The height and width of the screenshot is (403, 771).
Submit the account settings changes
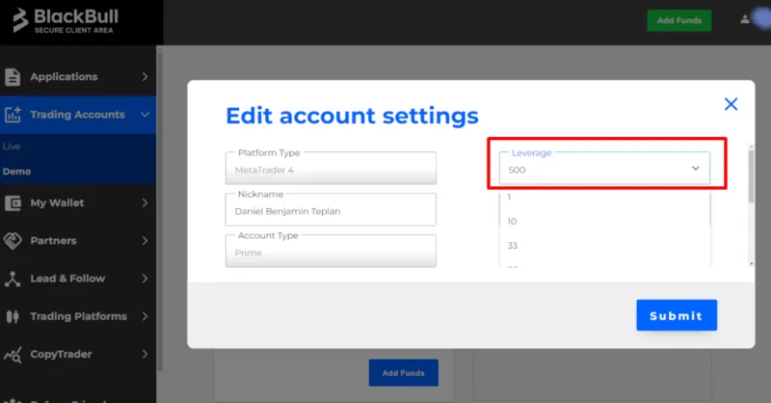coord(676,315)
